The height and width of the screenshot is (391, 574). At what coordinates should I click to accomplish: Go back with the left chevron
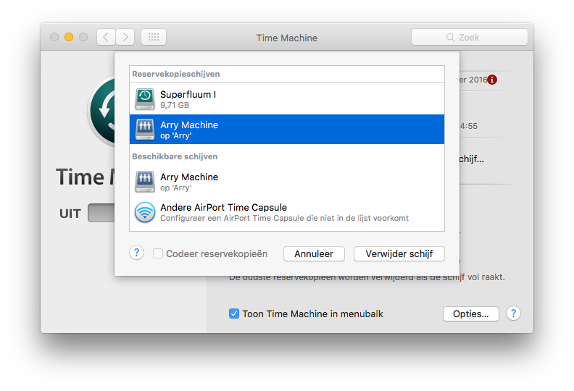point(106,37)
